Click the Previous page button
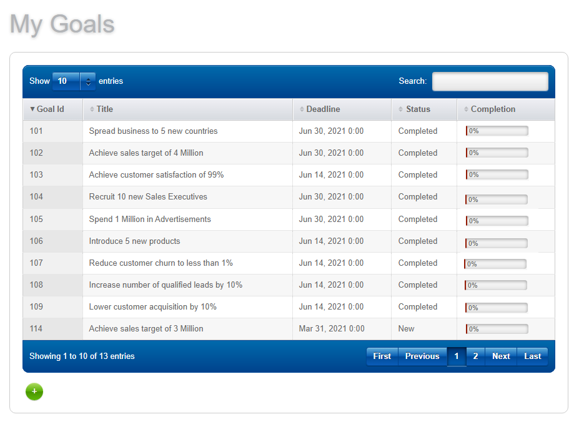Screen dimensions: 579x424 coord(422,356)
